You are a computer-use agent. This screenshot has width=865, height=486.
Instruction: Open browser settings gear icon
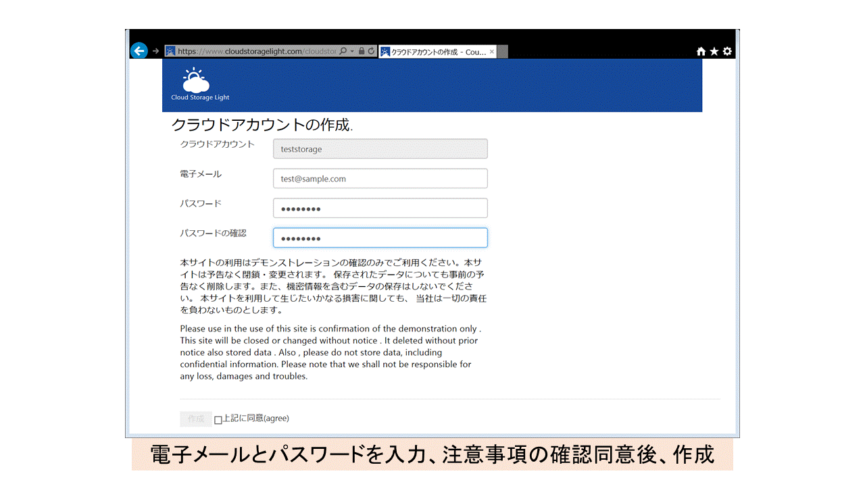[727, 51]
